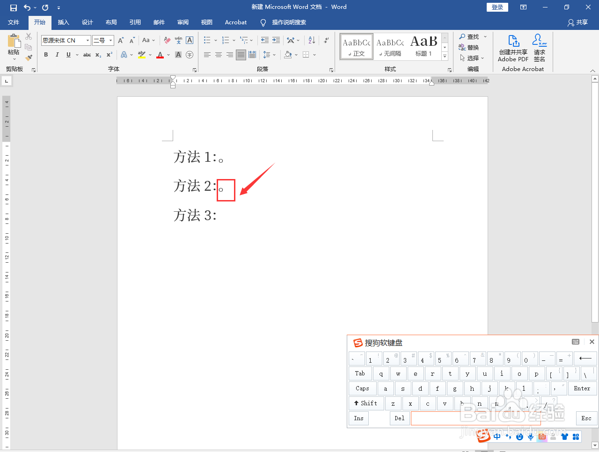
Task: Increase the font size with the grow font icon
Action: point(121,41)
